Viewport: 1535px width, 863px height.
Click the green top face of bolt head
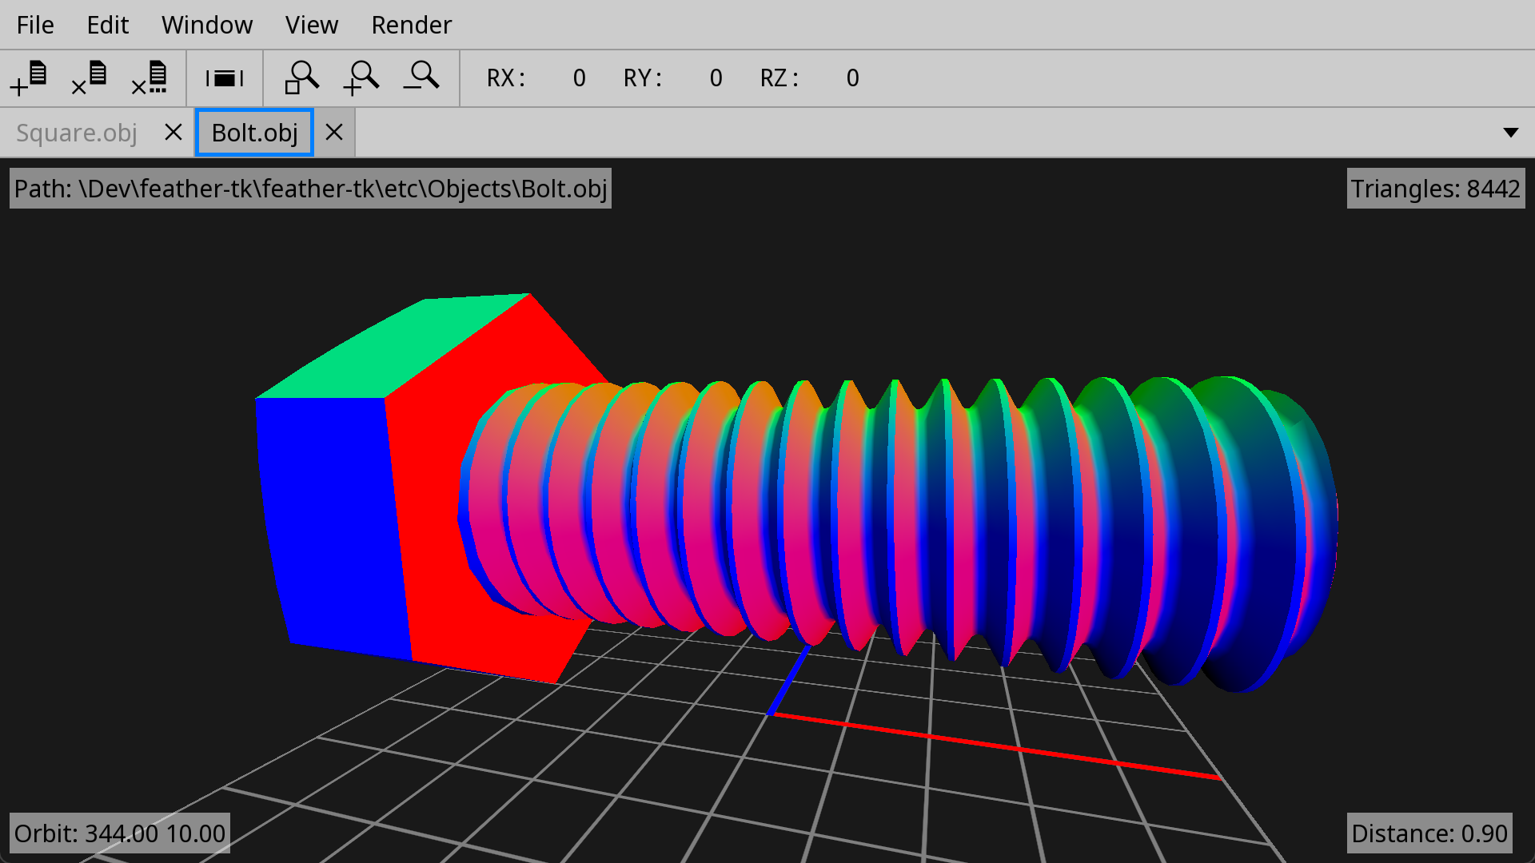(x=400, y=348)
